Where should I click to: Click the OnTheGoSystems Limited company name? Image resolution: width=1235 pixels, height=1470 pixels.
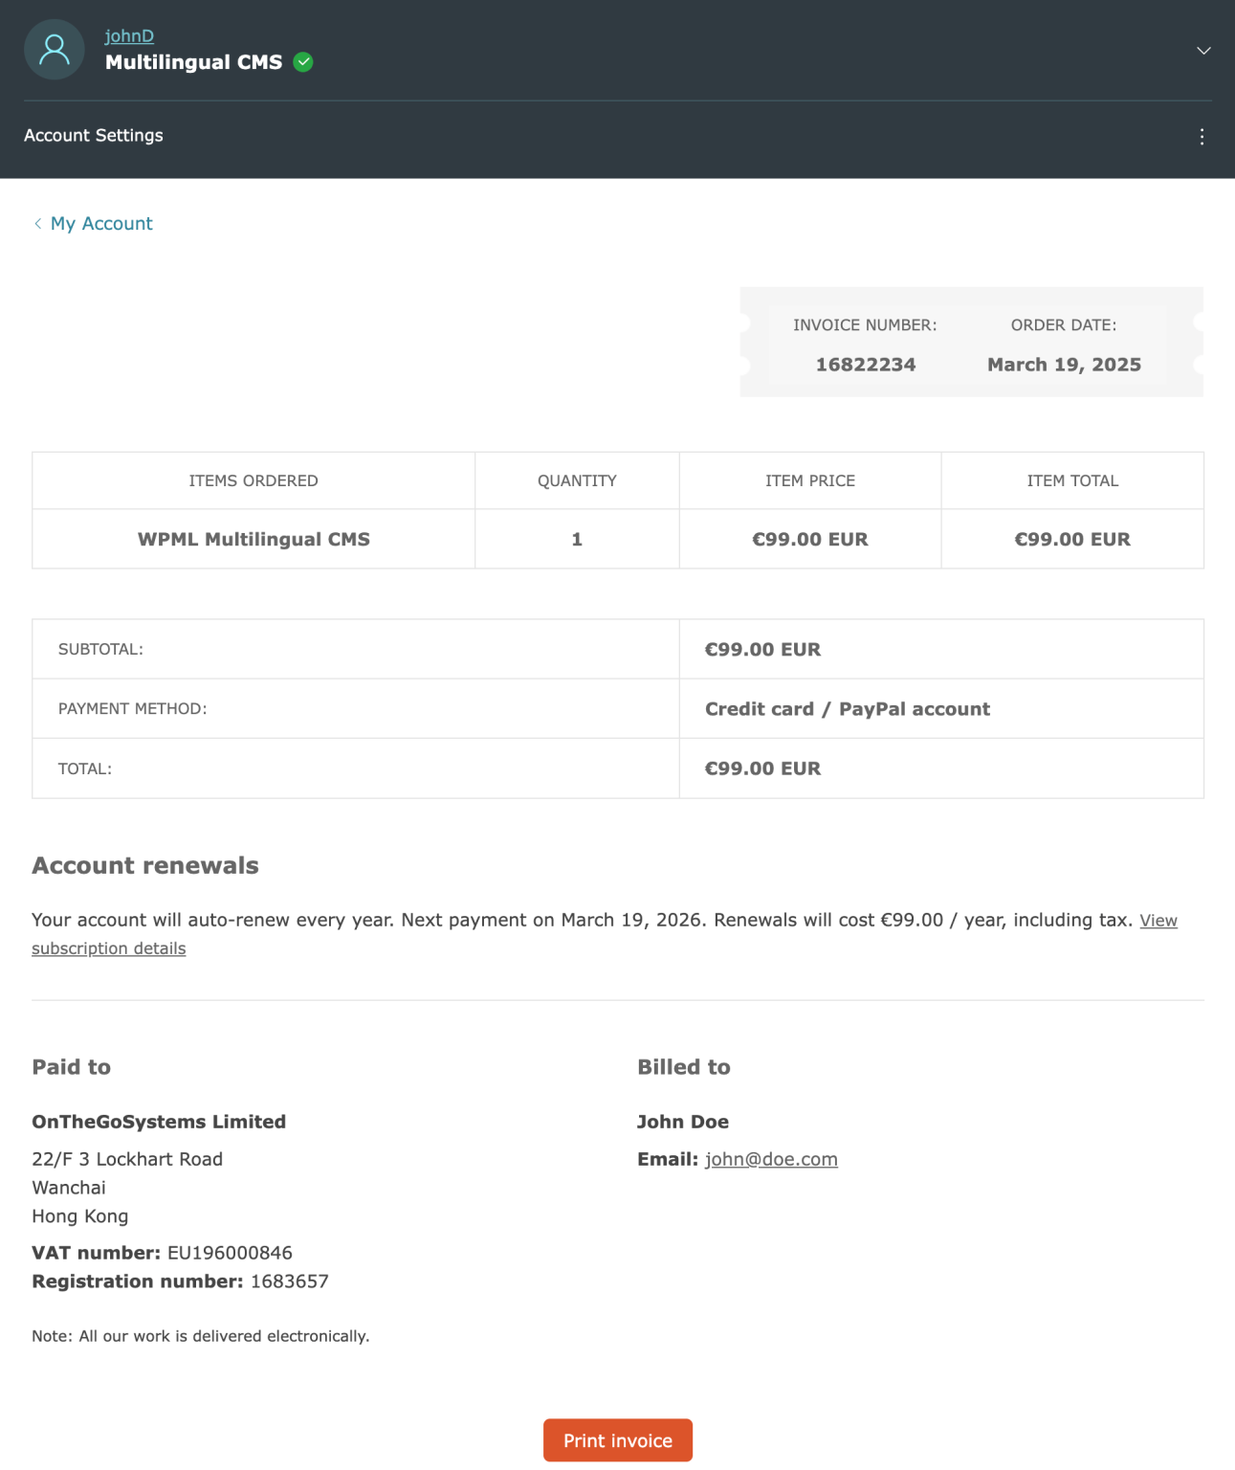(159, 1121)
